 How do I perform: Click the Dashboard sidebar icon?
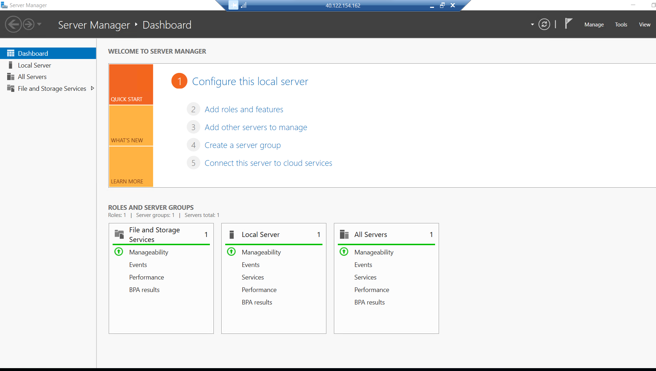[x=11, y=53]
